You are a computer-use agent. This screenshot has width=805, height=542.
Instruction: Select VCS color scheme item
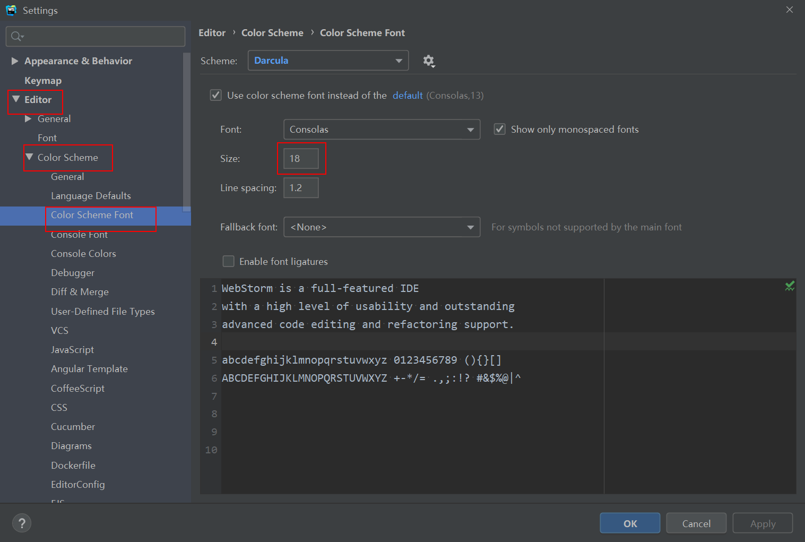click(59, 331)
